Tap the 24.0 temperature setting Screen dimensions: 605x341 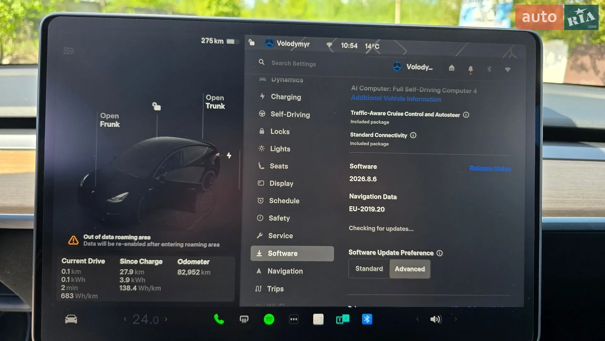[x=145, y=319]
